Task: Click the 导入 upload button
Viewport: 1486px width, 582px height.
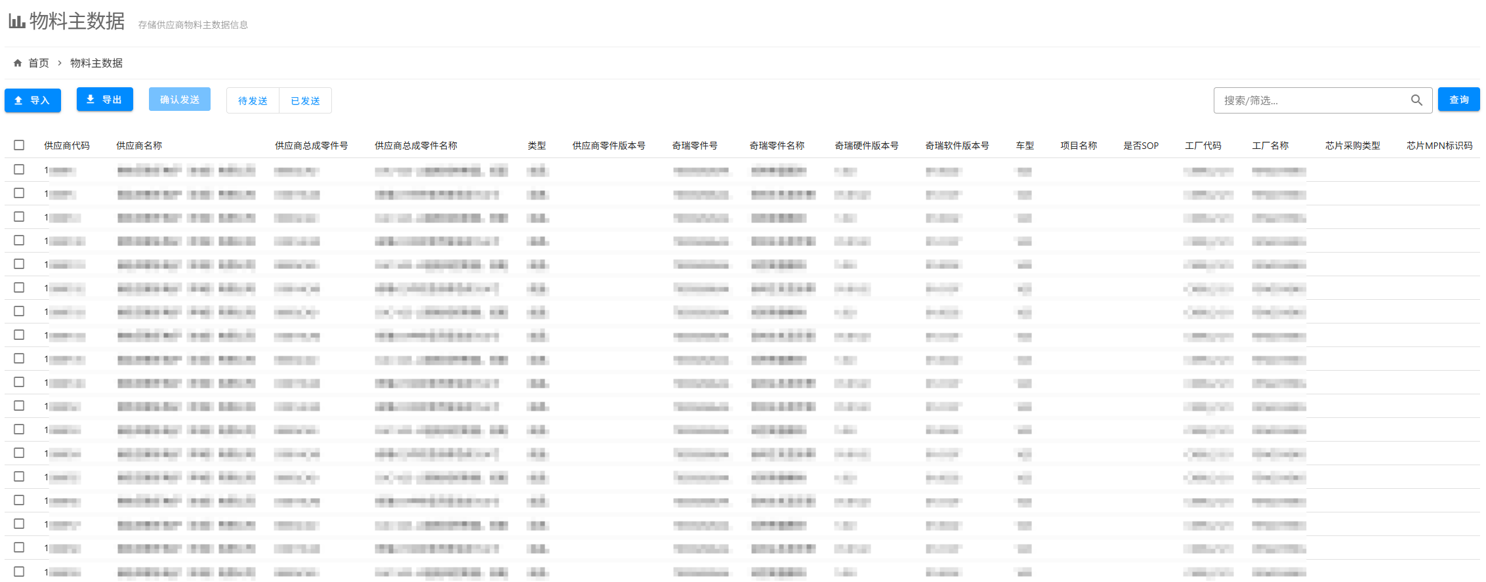Action: [33, 100]
